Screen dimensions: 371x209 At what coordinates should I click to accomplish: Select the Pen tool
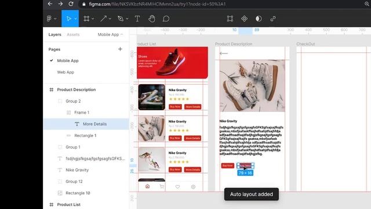121,19
